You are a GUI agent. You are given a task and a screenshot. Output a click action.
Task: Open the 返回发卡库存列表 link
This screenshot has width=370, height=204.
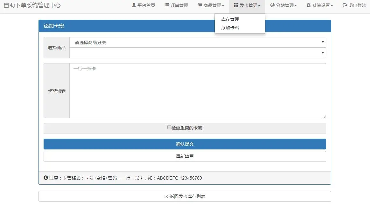(185, 196)
